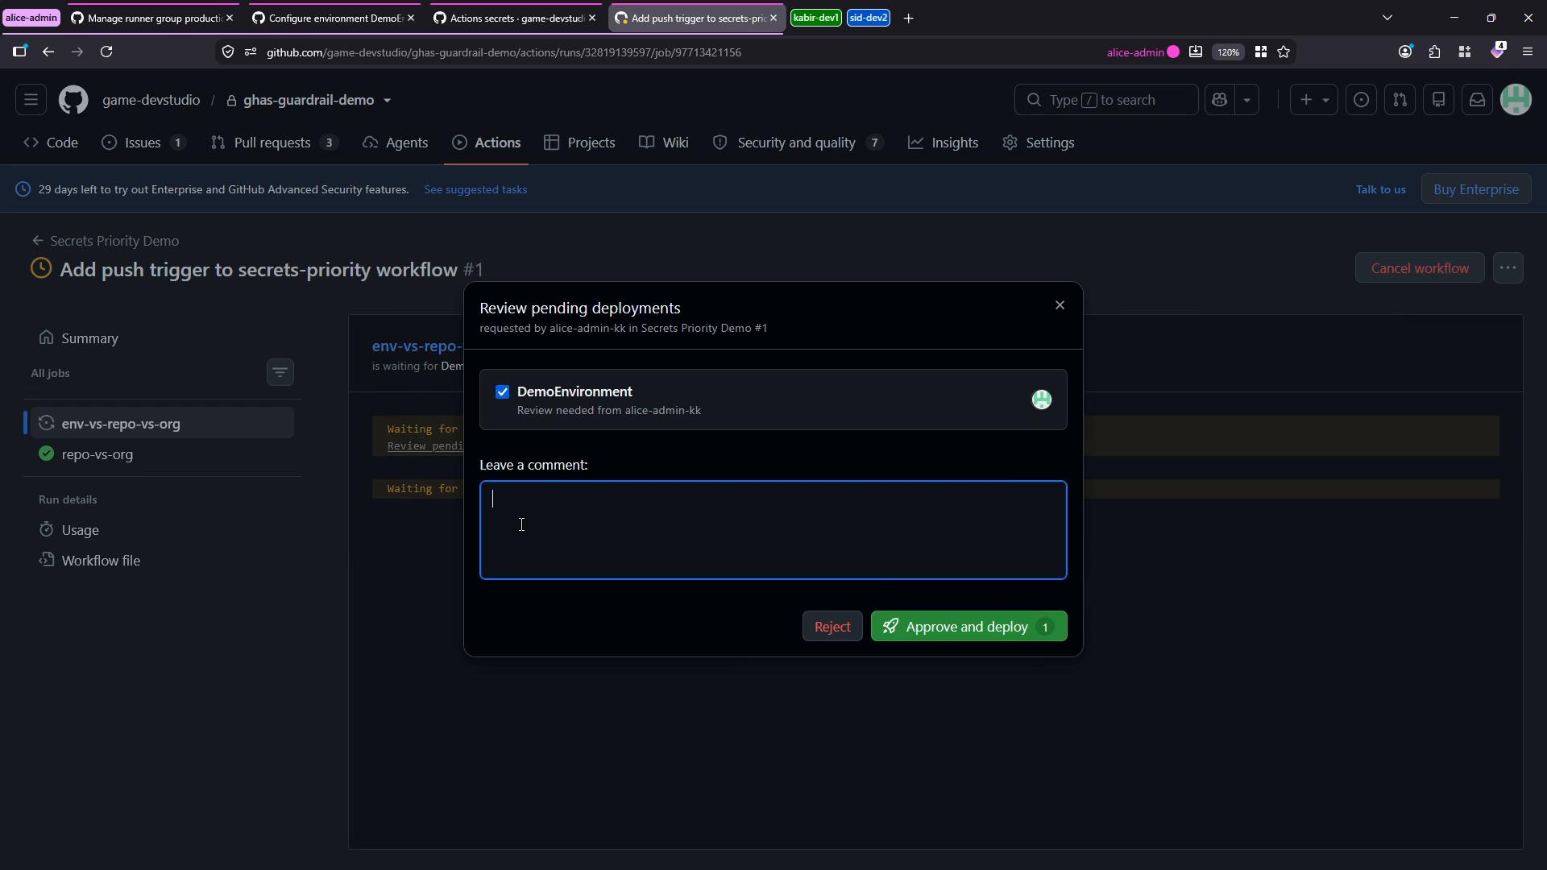Viewport: 1547px width, 870px height.
Task: Open the Workflow file link
Action: (161, 561)
